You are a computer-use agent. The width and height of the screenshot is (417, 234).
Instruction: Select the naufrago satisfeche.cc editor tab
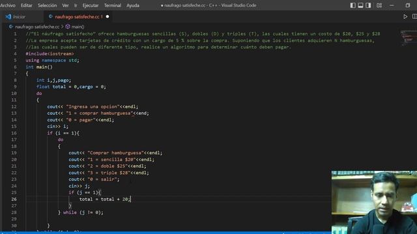[78, 17]
